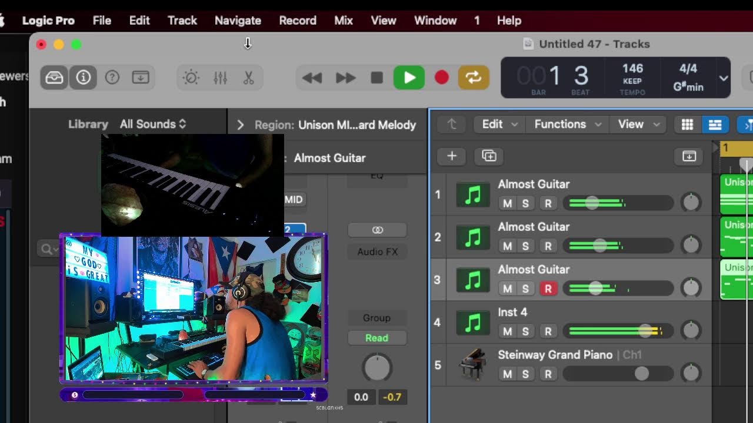Toggle the Inspector button in control bar
753x423 pixels.
click(83, 78)
